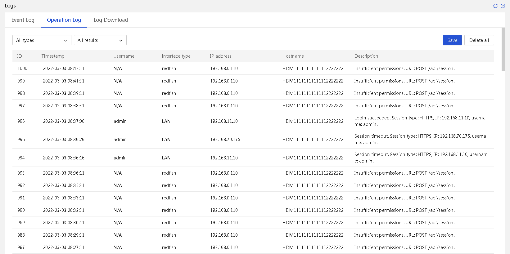
Task: Click timestamp 2022-03-03 08:33:11
Action: pyautogui.click(x=64, y=198)
